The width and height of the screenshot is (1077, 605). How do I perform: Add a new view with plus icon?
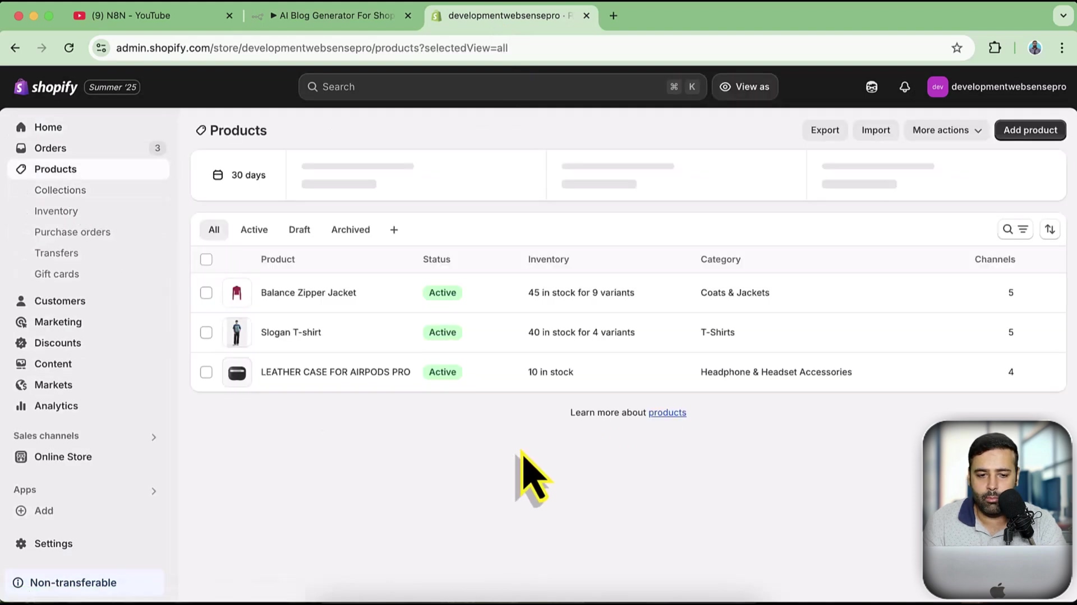394,230
